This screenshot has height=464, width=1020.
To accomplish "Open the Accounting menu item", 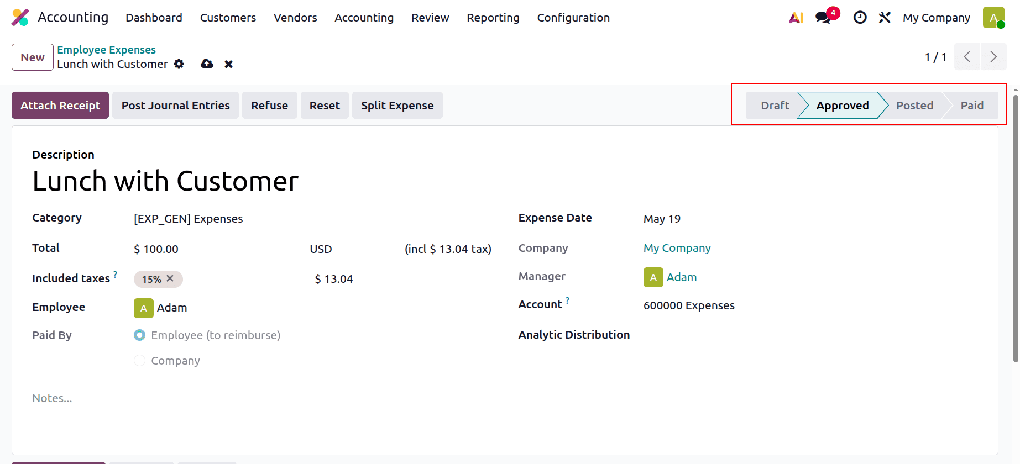I will tap(364, 18).
